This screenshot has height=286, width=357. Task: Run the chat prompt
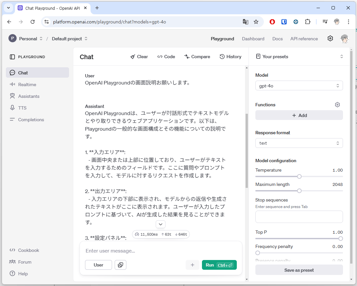click(219, 265)
